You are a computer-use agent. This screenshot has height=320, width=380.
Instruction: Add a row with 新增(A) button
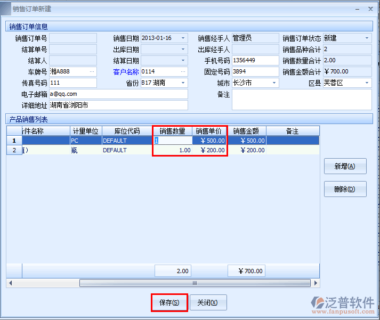point(345,166)
